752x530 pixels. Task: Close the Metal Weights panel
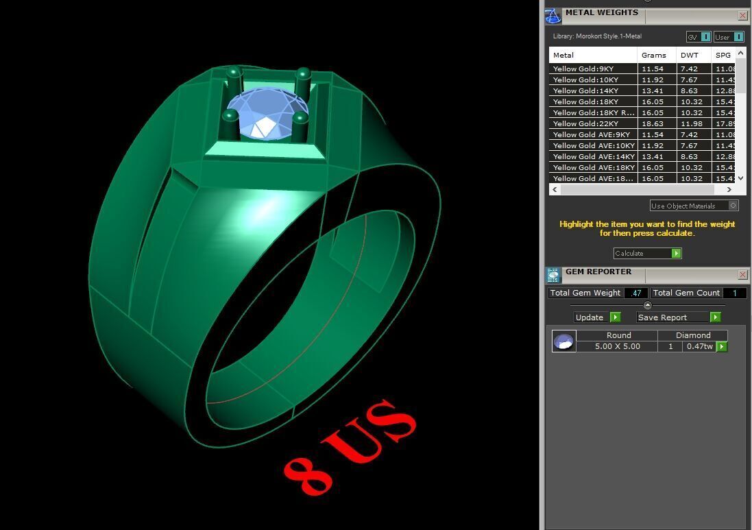click(742, 16)
